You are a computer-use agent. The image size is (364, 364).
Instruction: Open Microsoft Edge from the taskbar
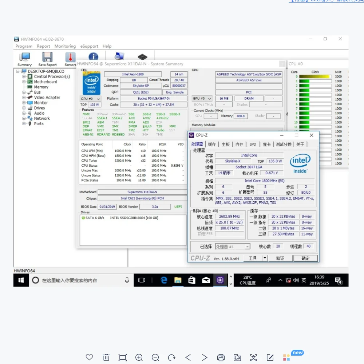coord(164,280)
